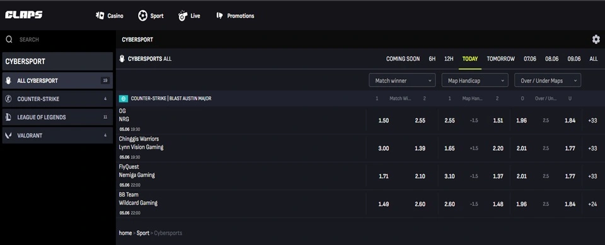This screenshot has width=605, height=245.
Task: Select the 6H time filter
Action: click(x=432, y=59)
